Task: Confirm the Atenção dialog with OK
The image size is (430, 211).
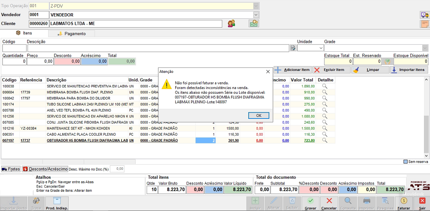Action: (x=259, y=115)
